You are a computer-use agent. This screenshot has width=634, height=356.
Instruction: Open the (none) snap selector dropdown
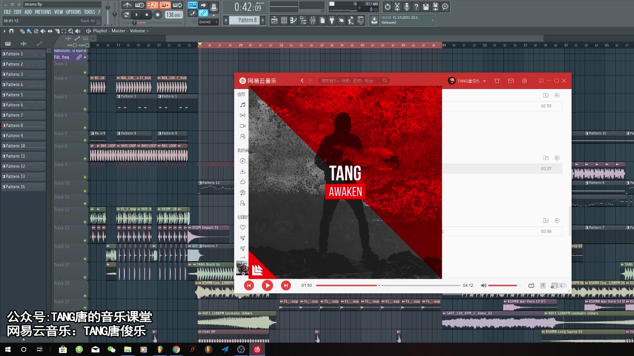[x=208, y=22]
